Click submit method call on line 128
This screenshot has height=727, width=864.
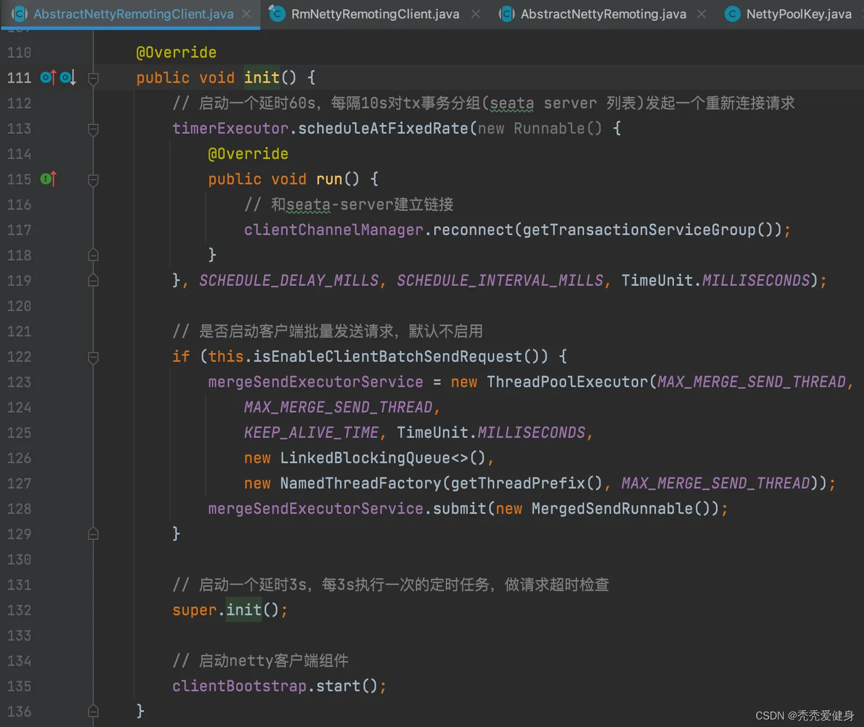click(x=460, y=508)
